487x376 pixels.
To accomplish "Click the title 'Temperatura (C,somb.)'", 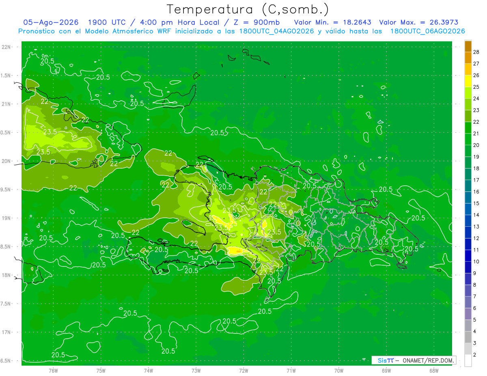I will [248, 10].
